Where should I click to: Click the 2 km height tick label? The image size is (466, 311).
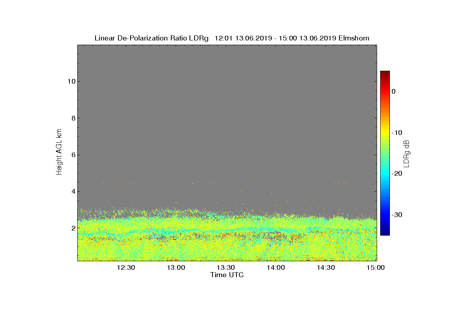coord(73,228)
